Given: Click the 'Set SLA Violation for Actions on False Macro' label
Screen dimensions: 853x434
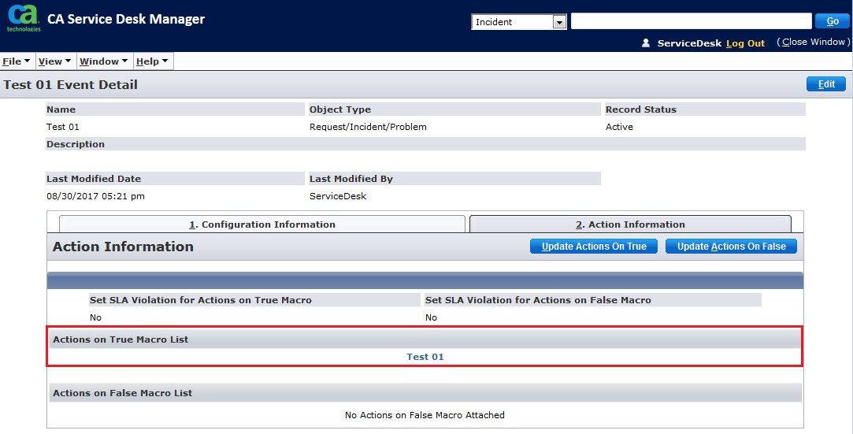Looking at the screenshot, I should tap(538, 300).
